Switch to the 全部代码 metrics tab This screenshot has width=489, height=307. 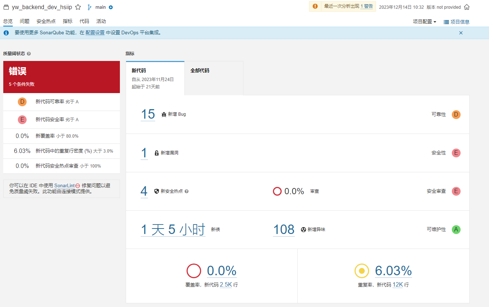214,78
